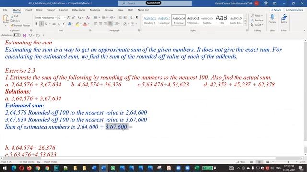Toggle Italic formatting

tap(41, 24)
